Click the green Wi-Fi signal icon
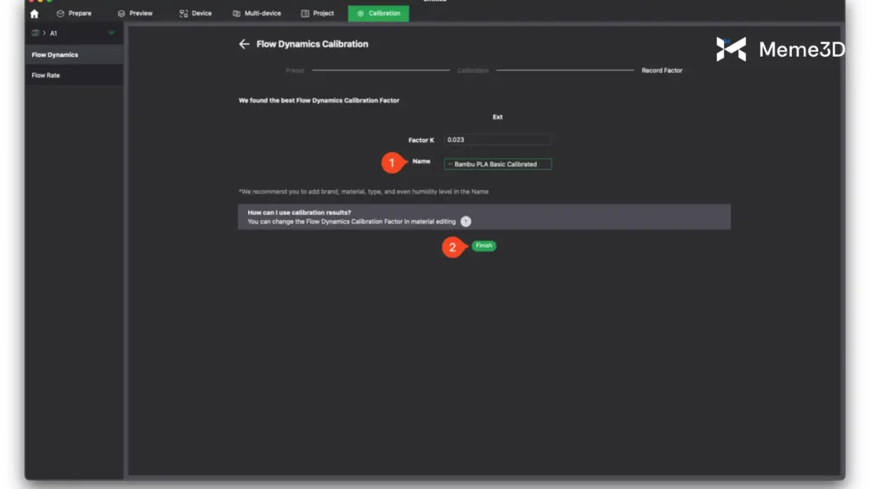The height and width of the screenshot is (489, 870). point(111,33)
